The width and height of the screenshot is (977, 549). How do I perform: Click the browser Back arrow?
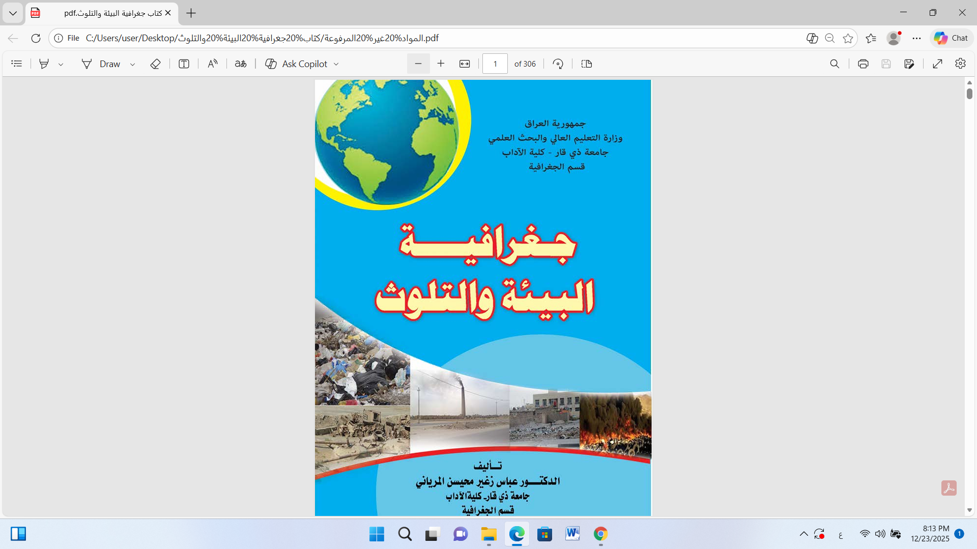pyautogui.click(x=13, y=38)
